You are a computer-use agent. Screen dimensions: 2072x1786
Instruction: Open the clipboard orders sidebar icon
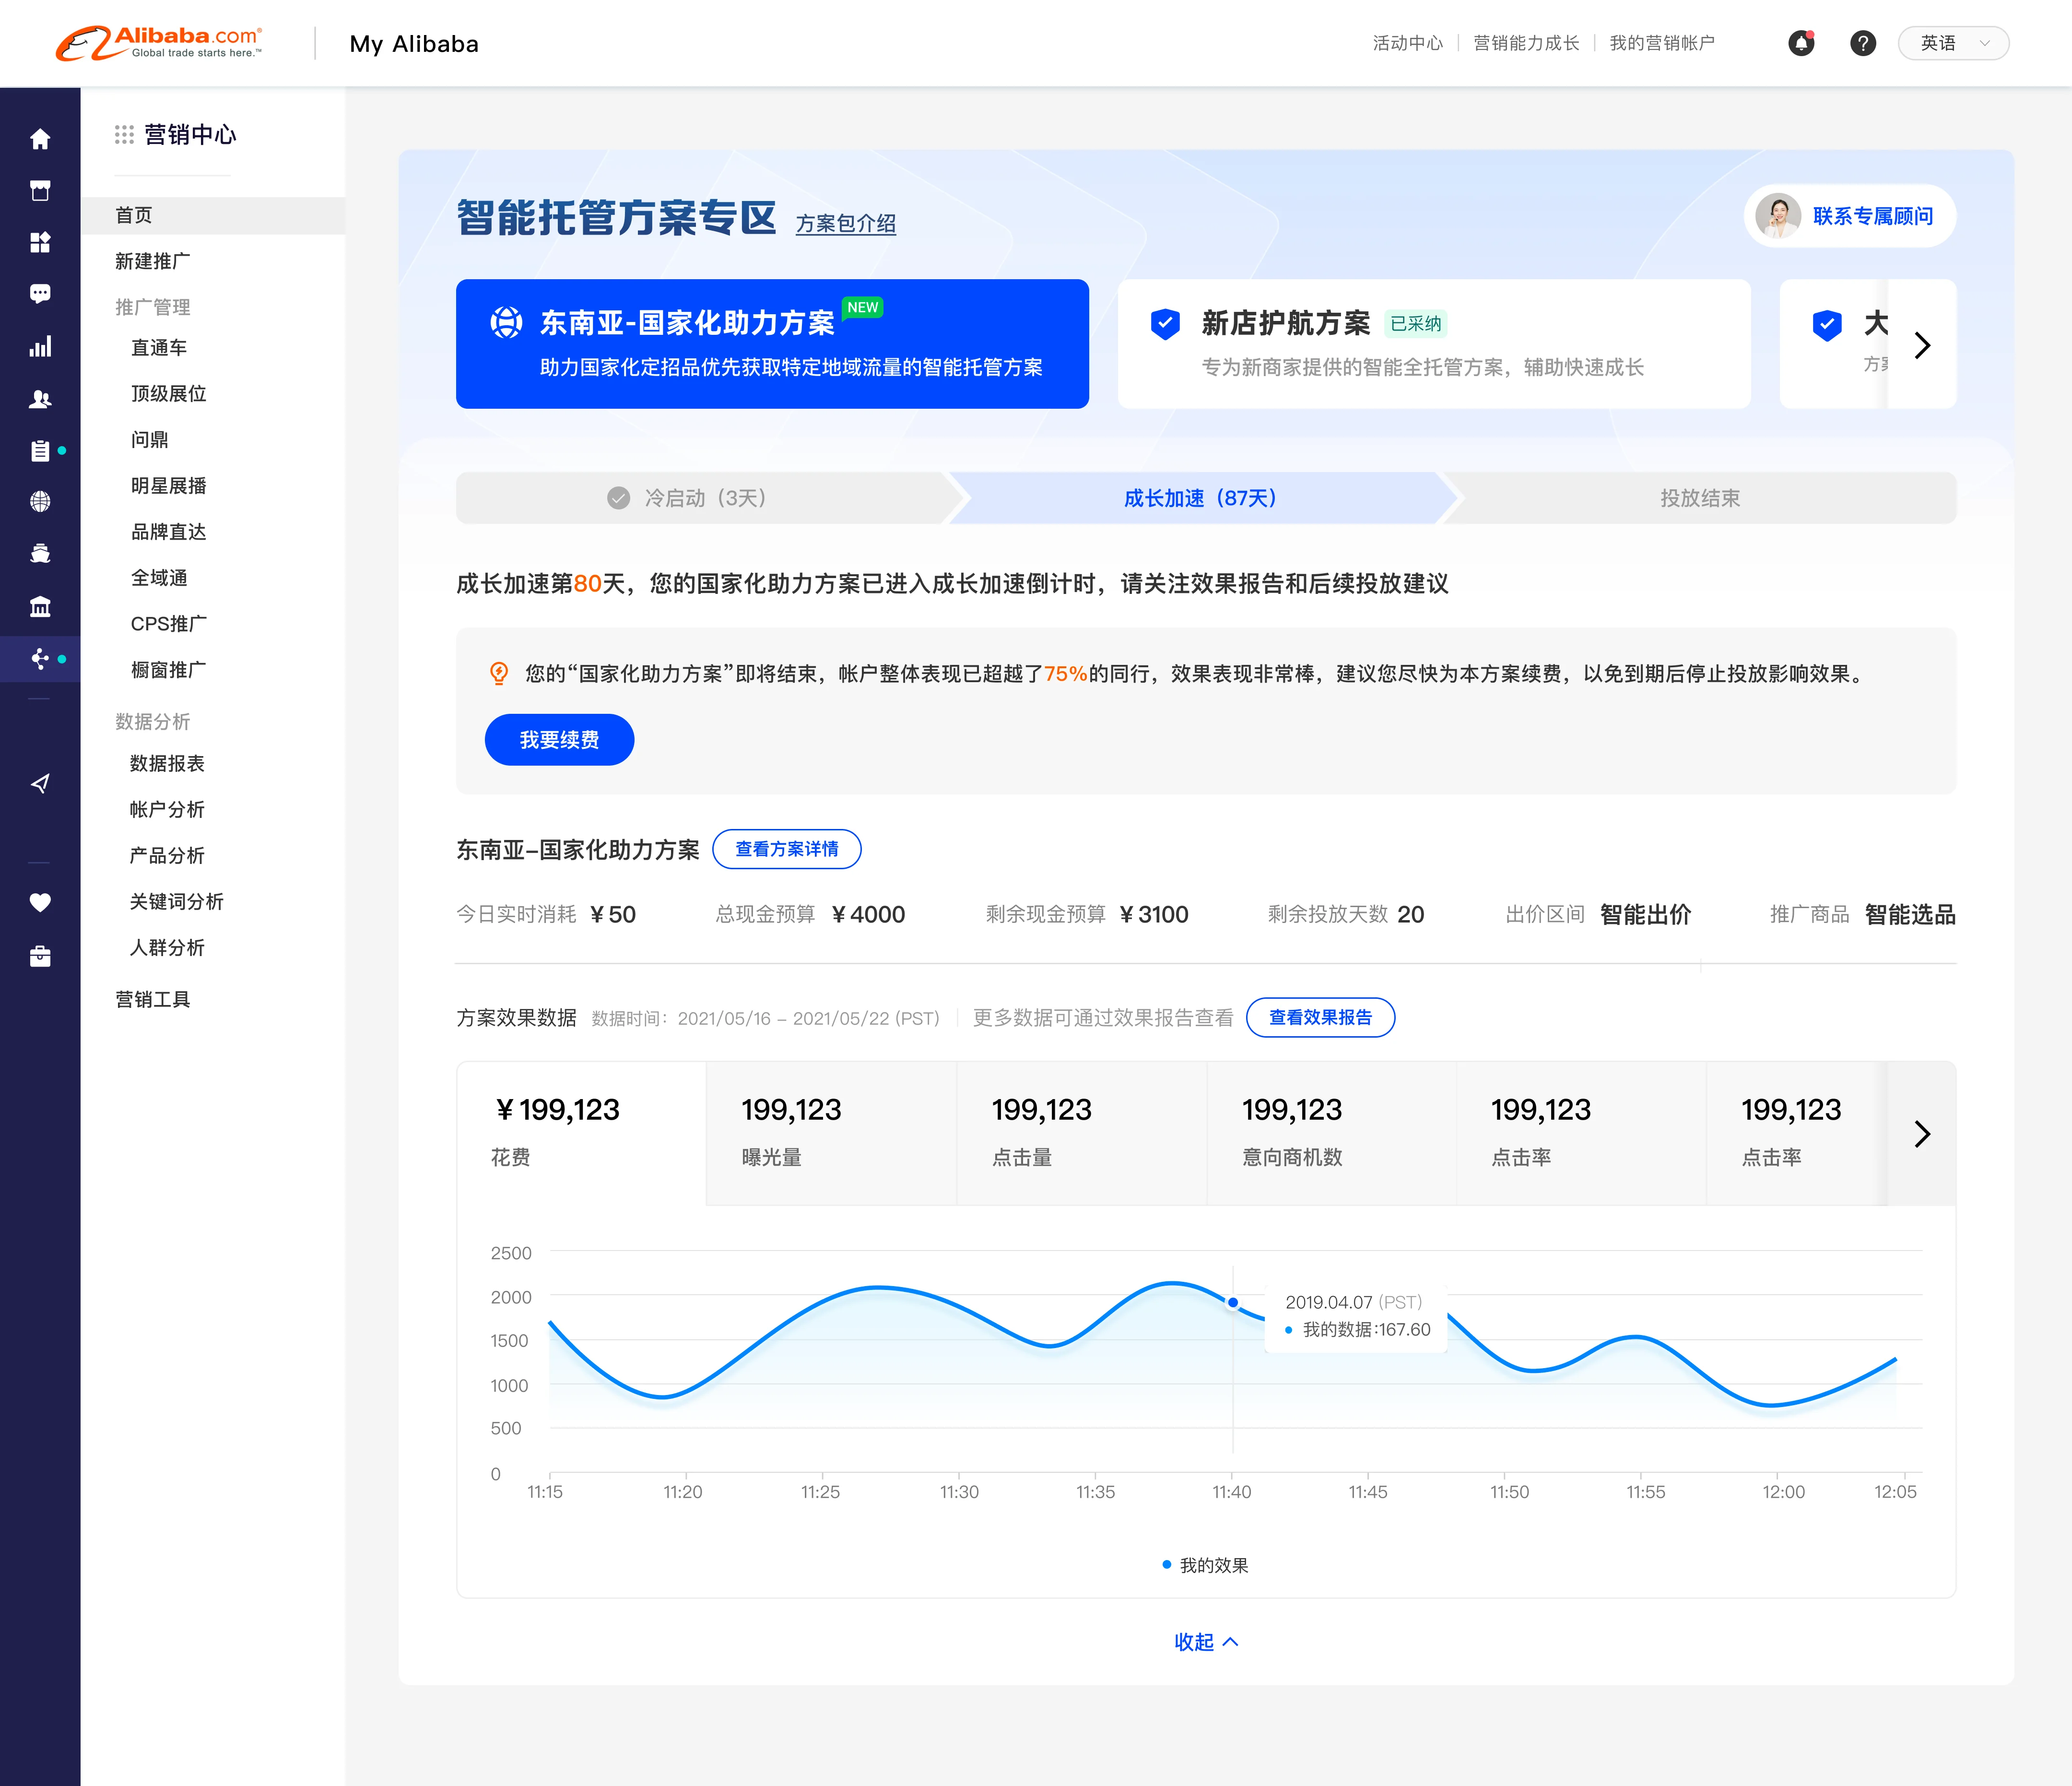(x=40, y=451)
